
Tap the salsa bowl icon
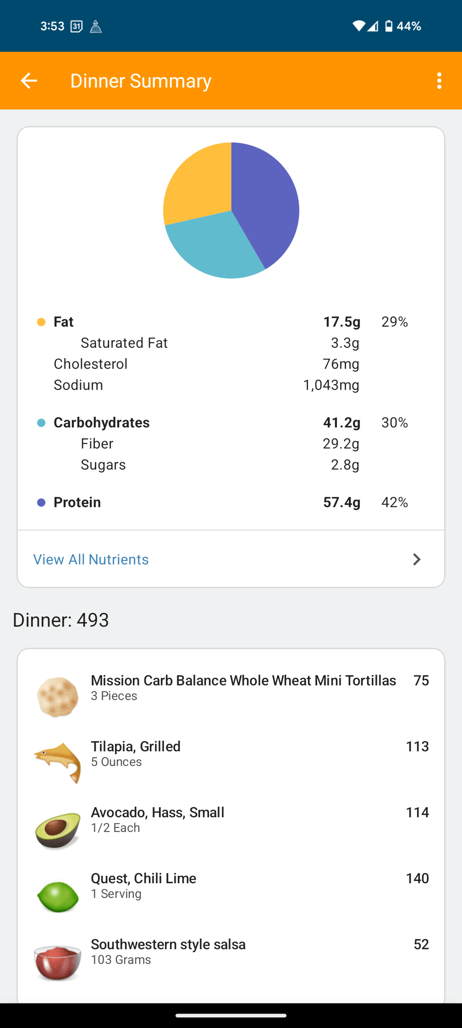point(58,962)
